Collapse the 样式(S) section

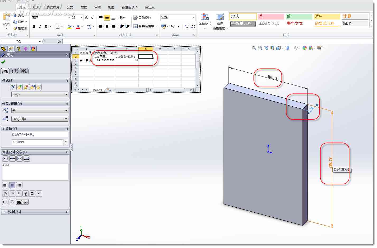coord(67,80)
